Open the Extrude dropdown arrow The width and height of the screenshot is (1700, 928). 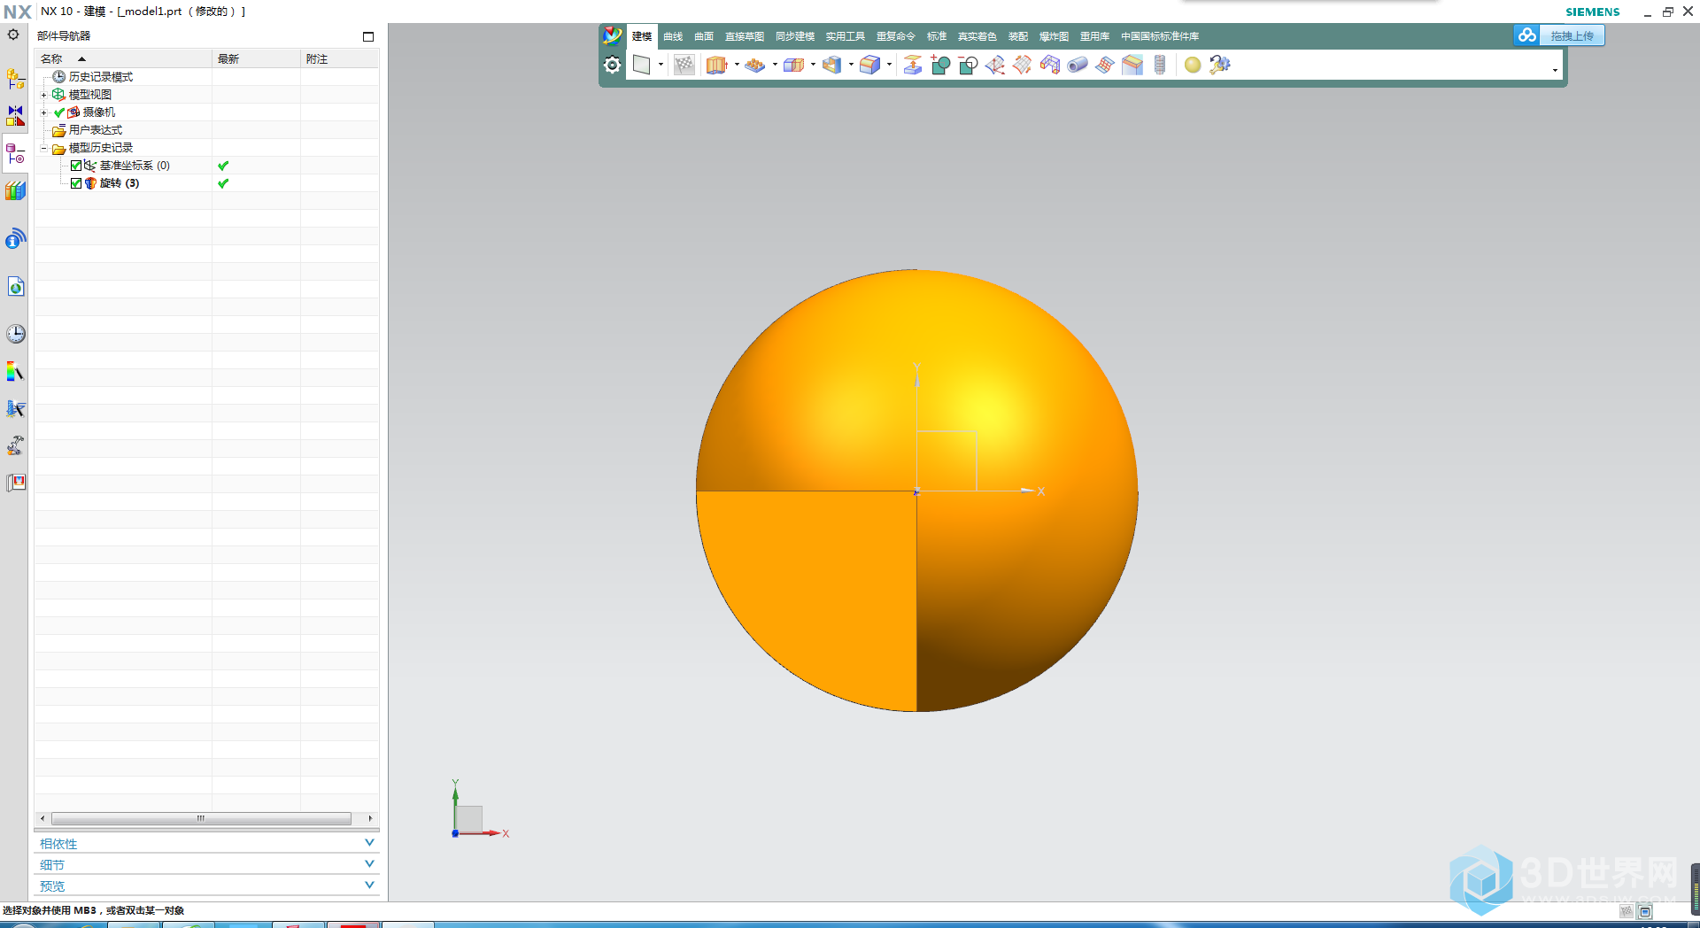737,65
